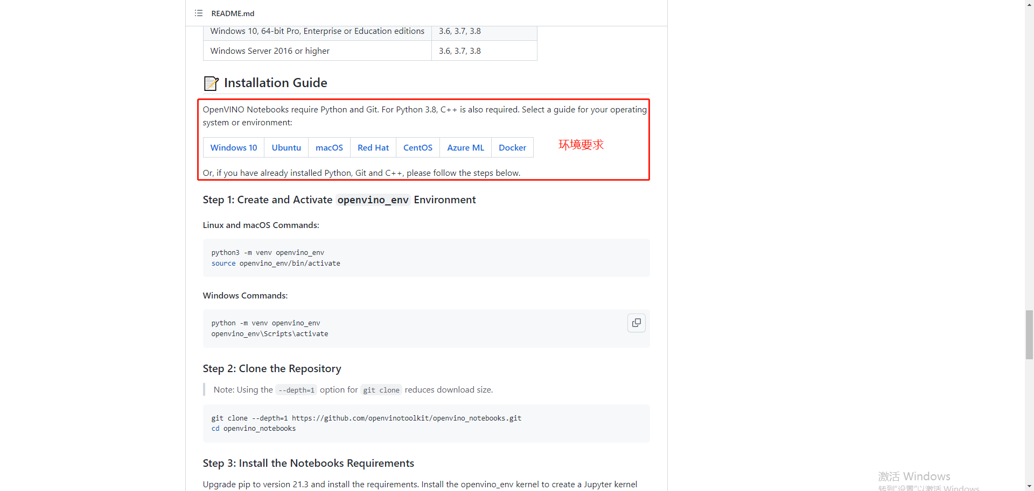Click the page vertical scrollbar thumb
The image size is (1034, 491).
tap(1029, 335)
